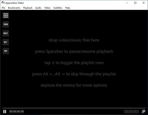Expand the Playback menu
Image resolution: width=148 pixels, height=115 pixels.
pyautogui.click(x=28, y=8)
